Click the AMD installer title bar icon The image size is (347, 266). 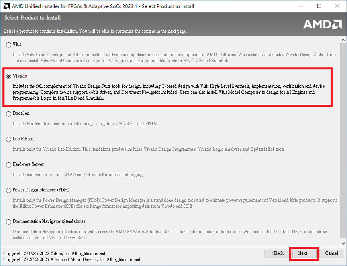point(6,6)
